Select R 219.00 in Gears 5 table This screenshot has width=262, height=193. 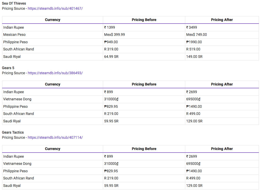(111, 114)
